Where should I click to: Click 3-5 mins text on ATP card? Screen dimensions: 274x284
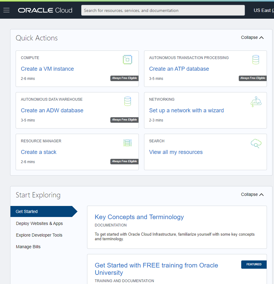(x=156, y=79)
